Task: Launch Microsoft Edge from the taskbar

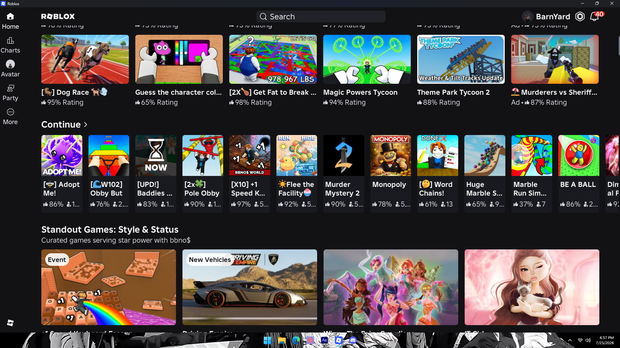Action: (x=296, y=340)
